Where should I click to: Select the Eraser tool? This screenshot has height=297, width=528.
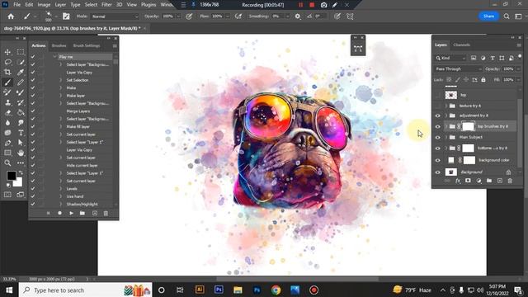(x=7, y=112)
